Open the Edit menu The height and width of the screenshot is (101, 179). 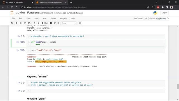(21, 19)
